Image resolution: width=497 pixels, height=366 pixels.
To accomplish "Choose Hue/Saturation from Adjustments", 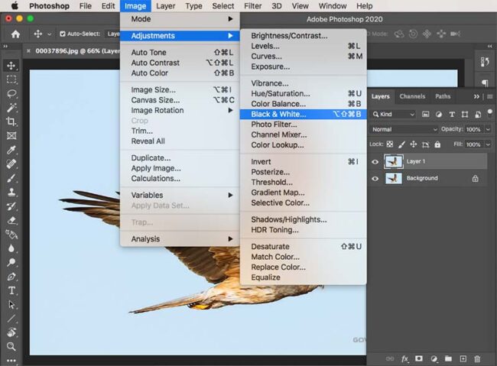I will [303, 93].
